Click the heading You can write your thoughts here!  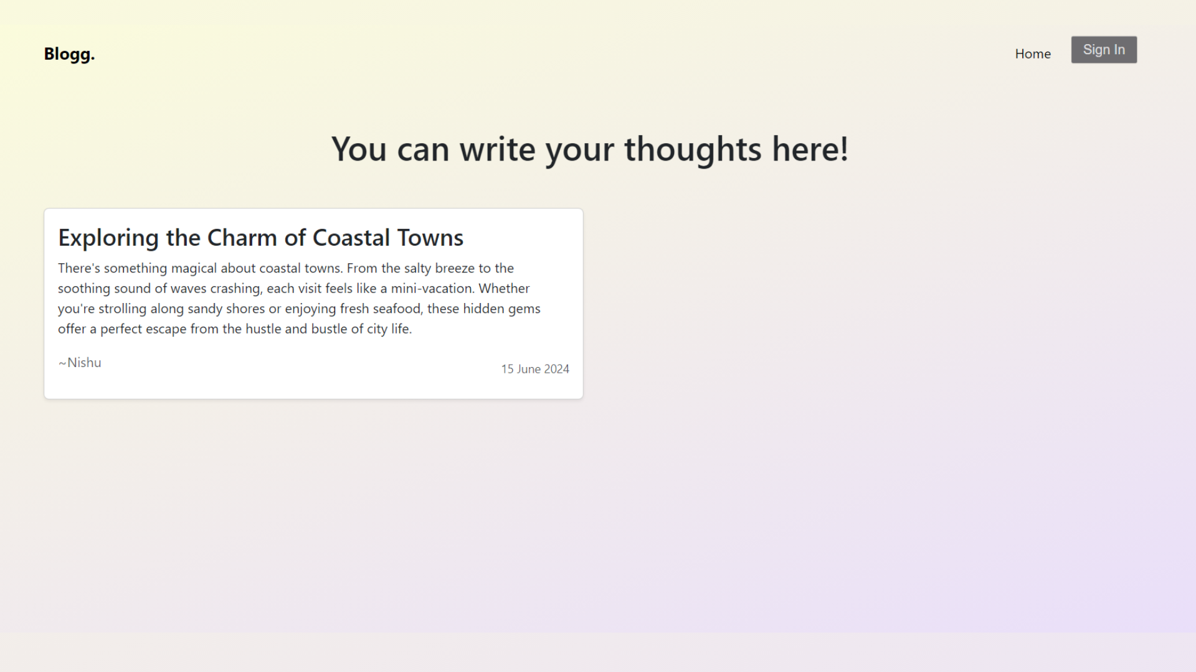[x=589, y=149]
